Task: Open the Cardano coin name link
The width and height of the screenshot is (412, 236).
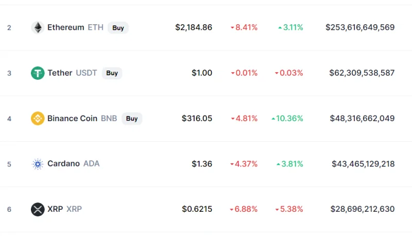Action: (x=63, y=163)
